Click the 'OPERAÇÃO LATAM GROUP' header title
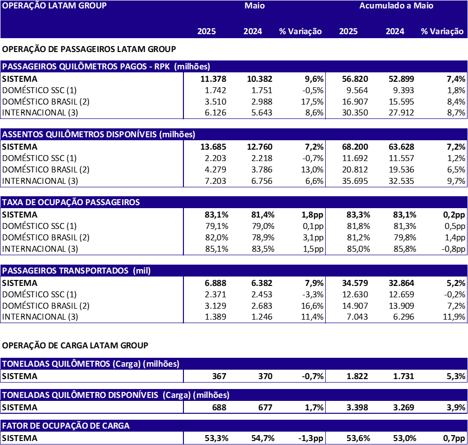This screenshot has width=468, height=445. (55, 5)
